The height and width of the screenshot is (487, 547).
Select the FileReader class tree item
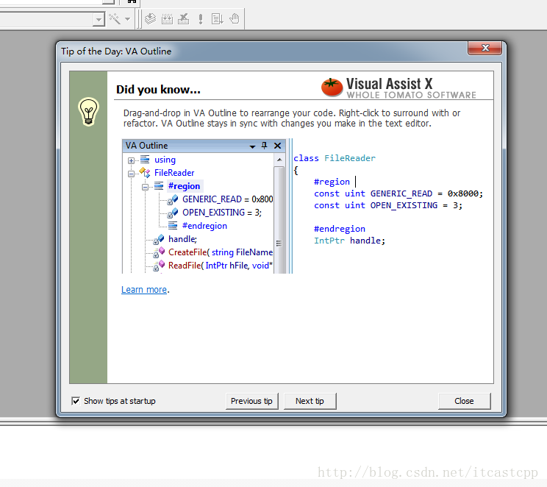click(x=174, y=173)
